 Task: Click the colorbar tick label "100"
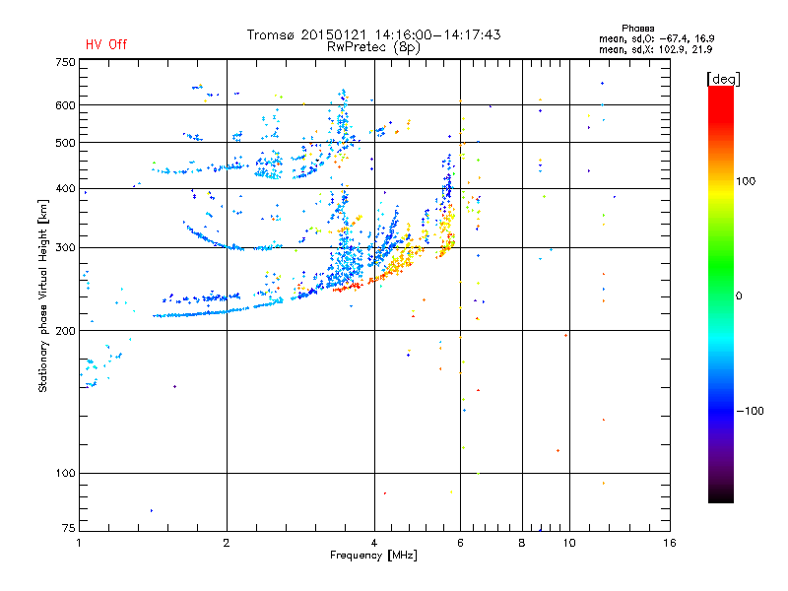pyautogui.click(x=746, y=181)
